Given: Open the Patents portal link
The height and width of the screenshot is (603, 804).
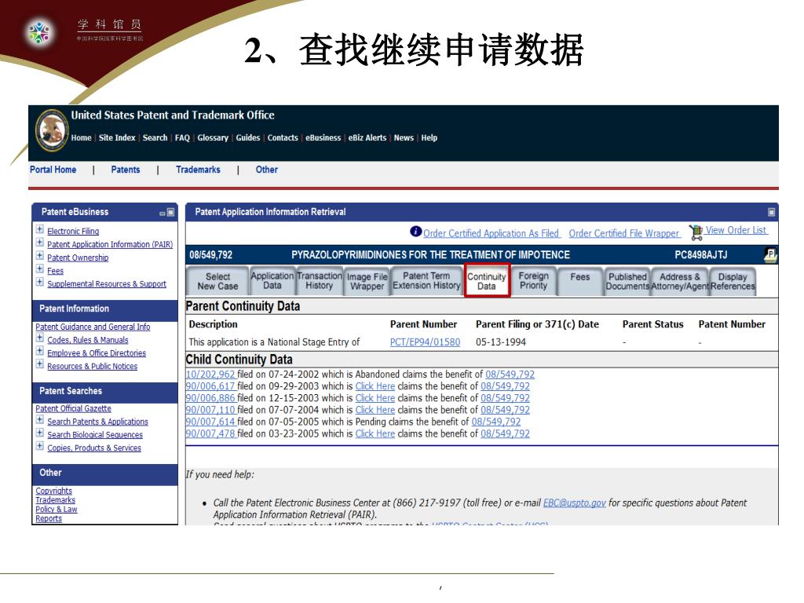Looking at the screenshot, I should (x=125, y=170).
